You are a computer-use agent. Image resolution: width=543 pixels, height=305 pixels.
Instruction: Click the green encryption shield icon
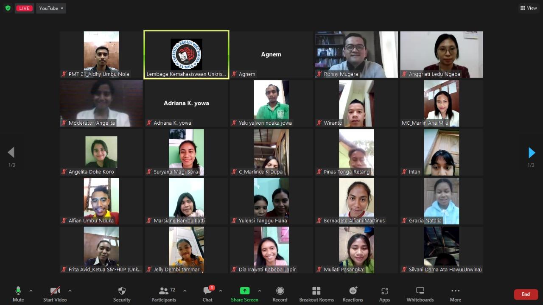pos(8,8)
